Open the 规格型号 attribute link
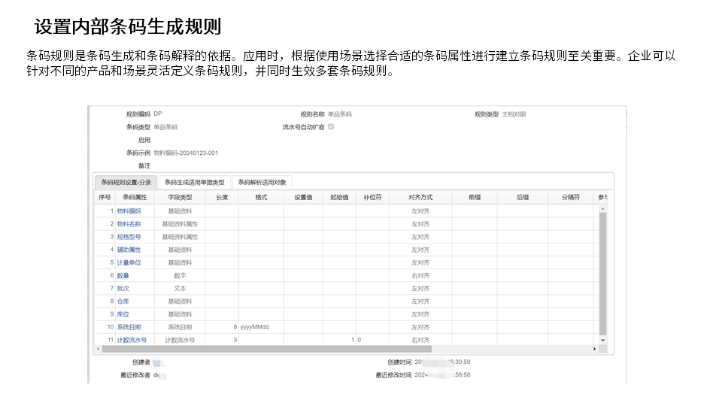Viewport: 722px width, 406px height. coord(129,237)
